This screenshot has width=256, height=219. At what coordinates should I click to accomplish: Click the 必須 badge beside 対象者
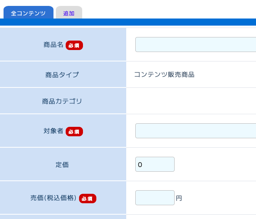[x=74, y=132]
